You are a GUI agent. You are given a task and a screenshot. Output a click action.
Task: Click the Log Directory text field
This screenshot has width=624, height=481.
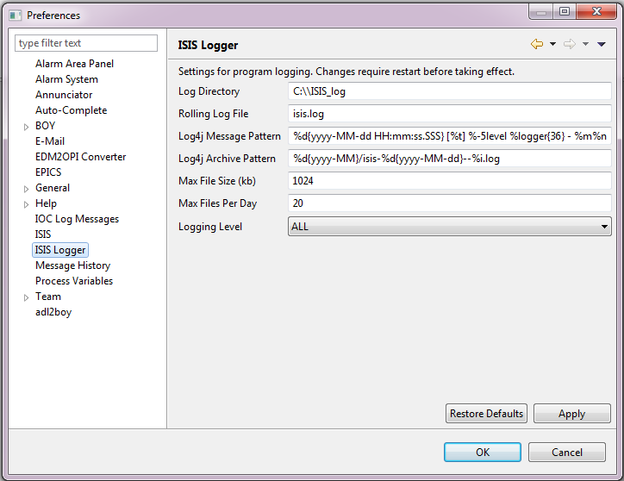[x=449, y=91]
